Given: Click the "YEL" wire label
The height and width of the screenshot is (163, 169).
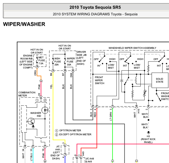Looking at the screenshot, I should point(51,87).
